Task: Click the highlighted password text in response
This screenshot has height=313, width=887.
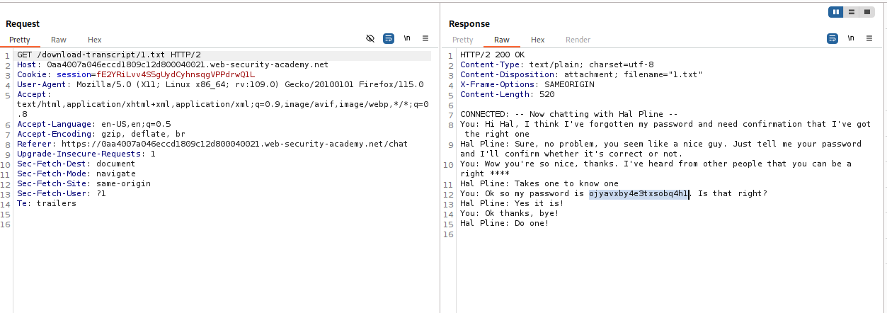Action: pos(639,194)
